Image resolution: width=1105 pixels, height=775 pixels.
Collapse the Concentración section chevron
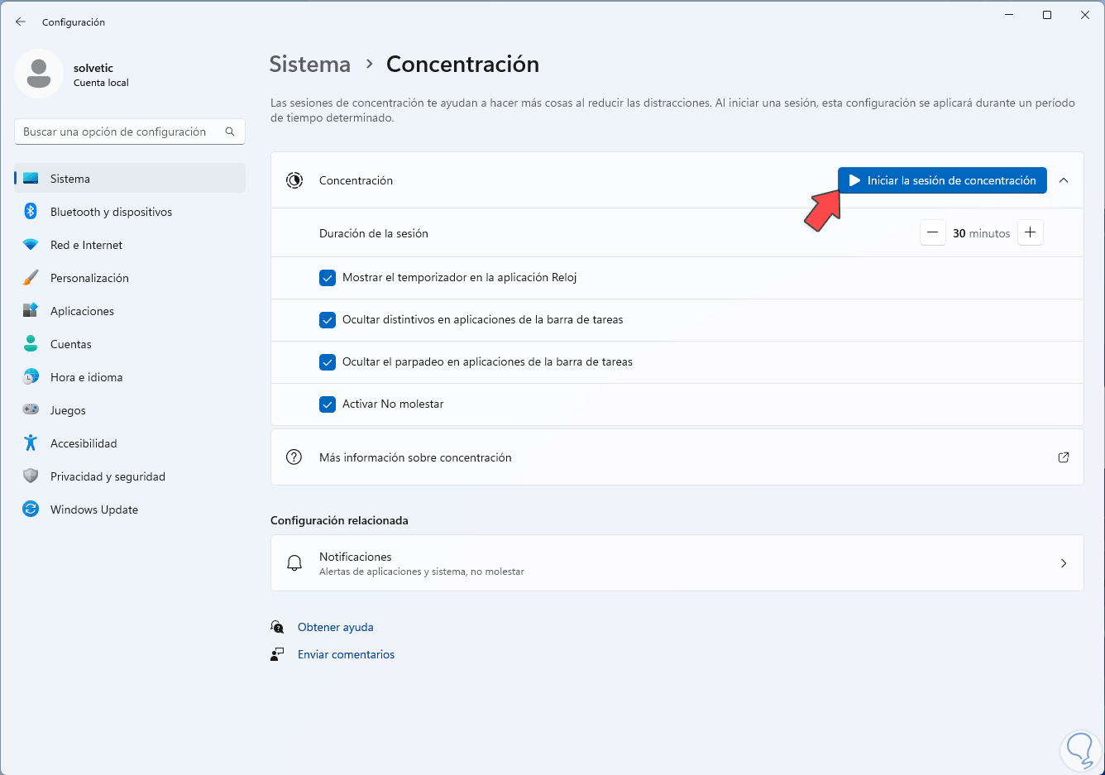1064,180
